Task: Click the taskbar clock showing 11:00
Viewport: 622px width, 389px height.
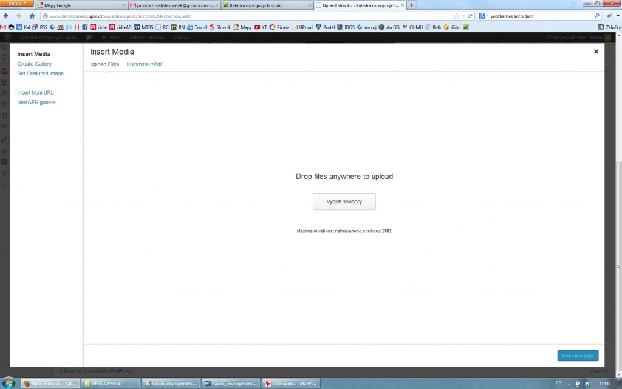Action: tap(604, 384)
